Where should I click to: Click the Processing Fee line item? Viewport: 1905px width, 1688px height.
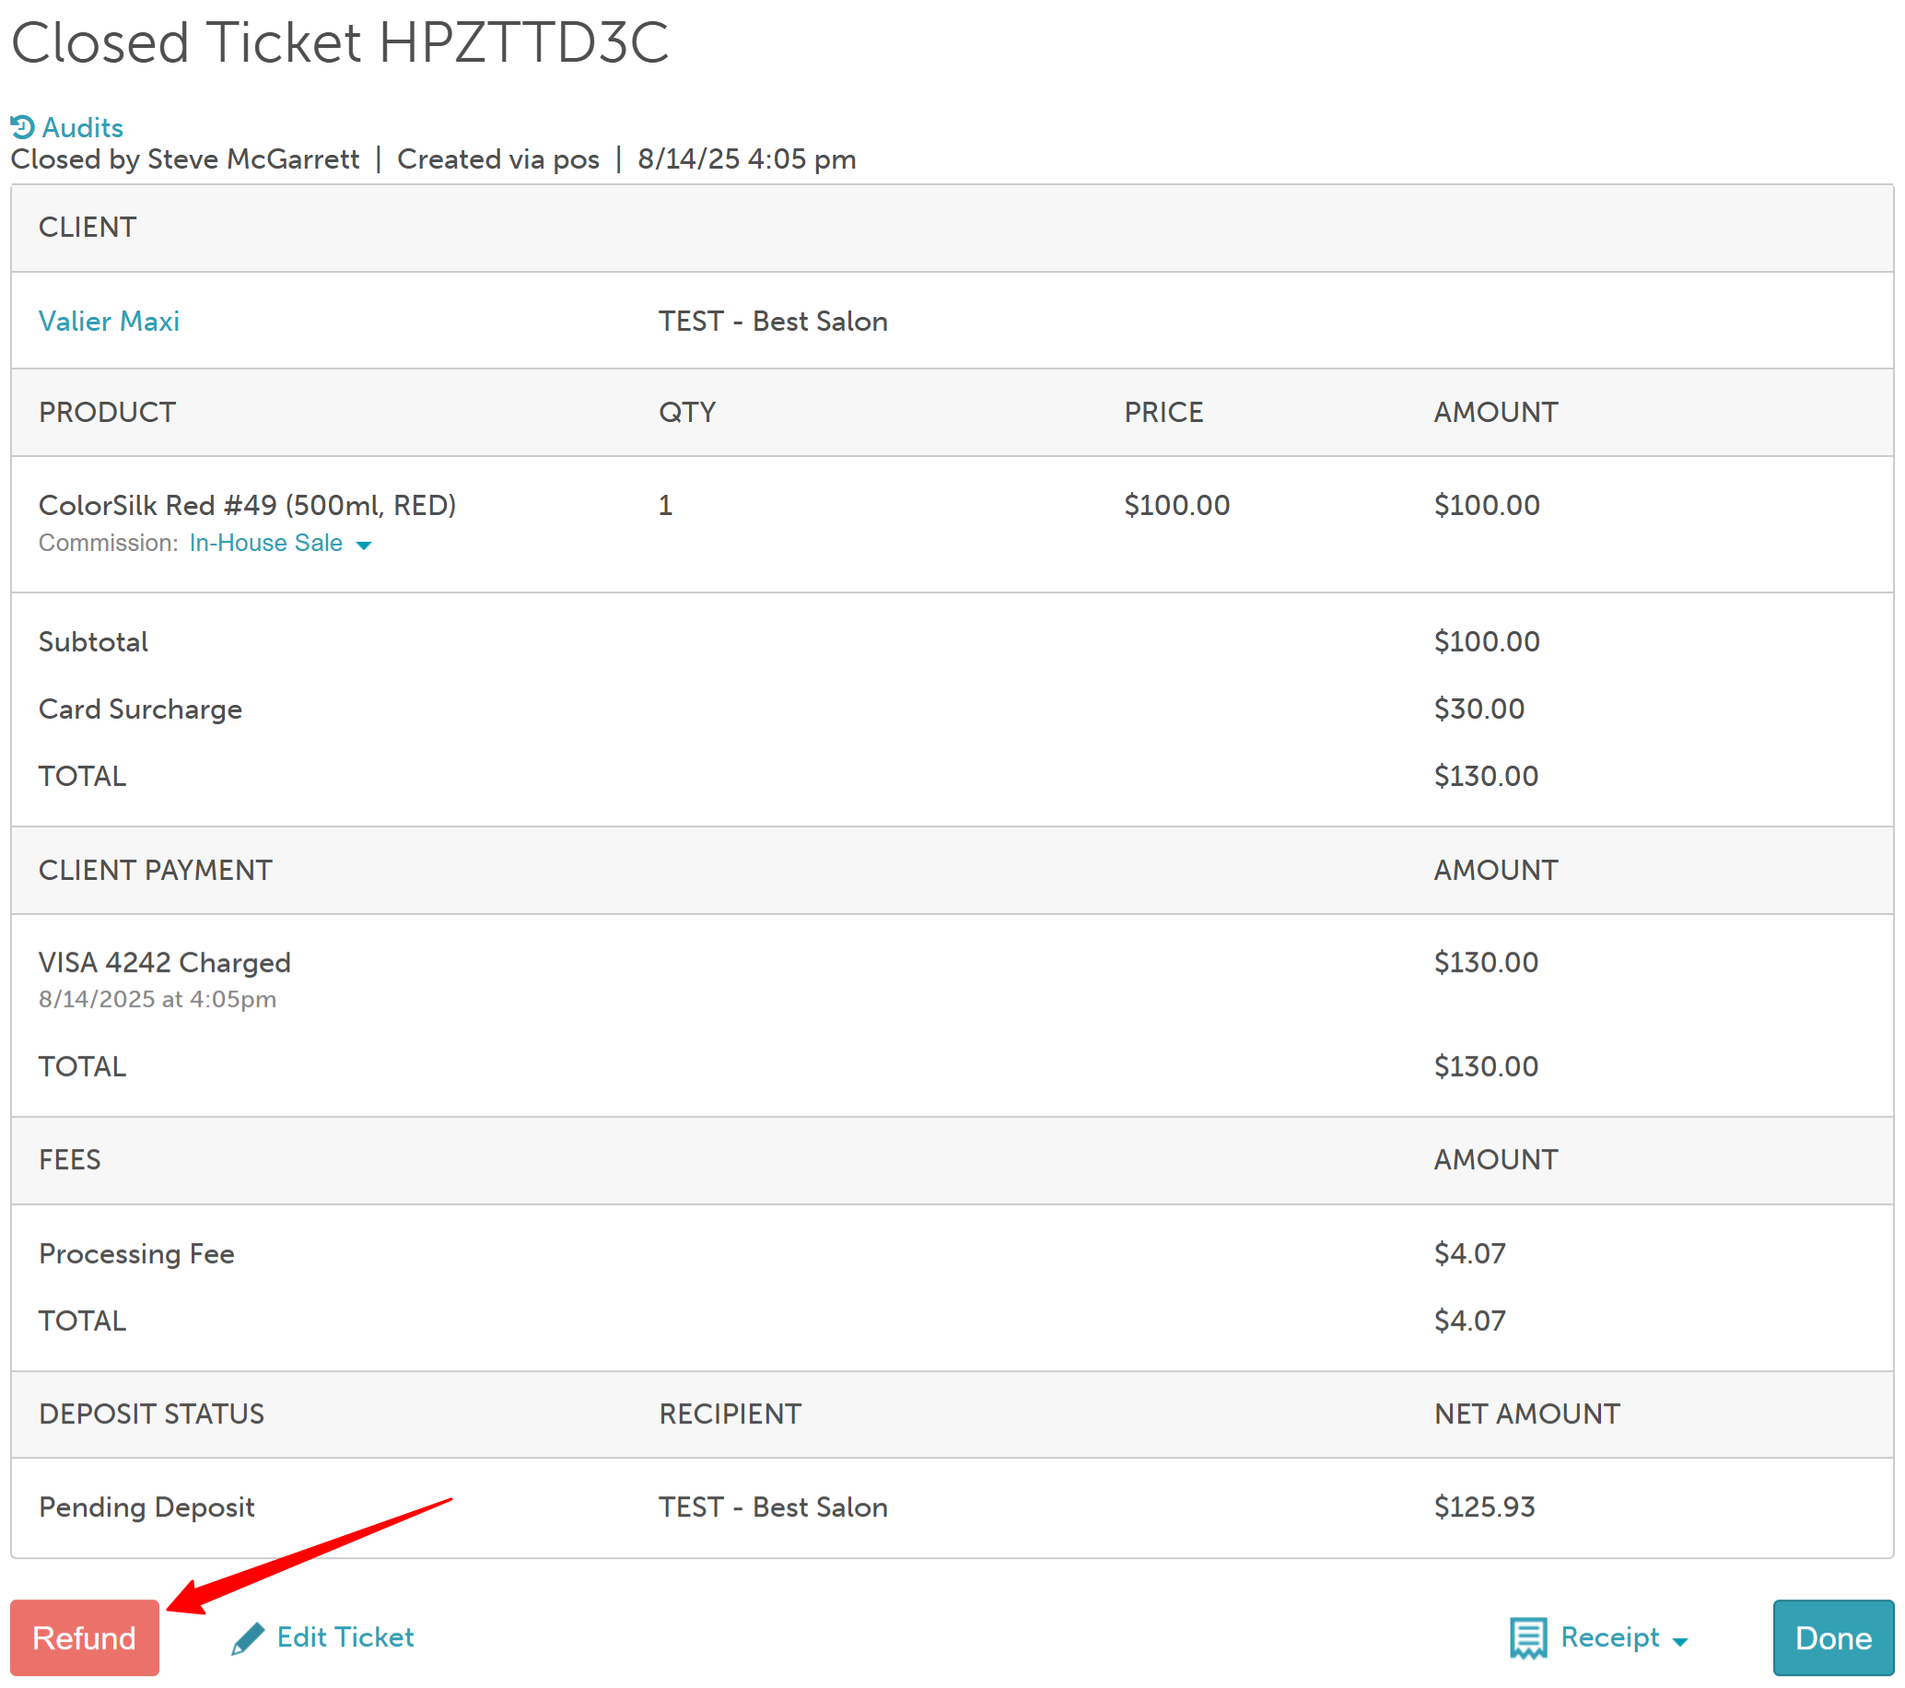tap(136, 1253)
